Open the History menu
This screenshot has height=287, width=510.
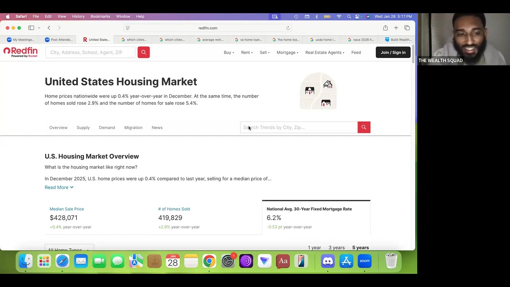pyautogui.click(x=78, y=17)
